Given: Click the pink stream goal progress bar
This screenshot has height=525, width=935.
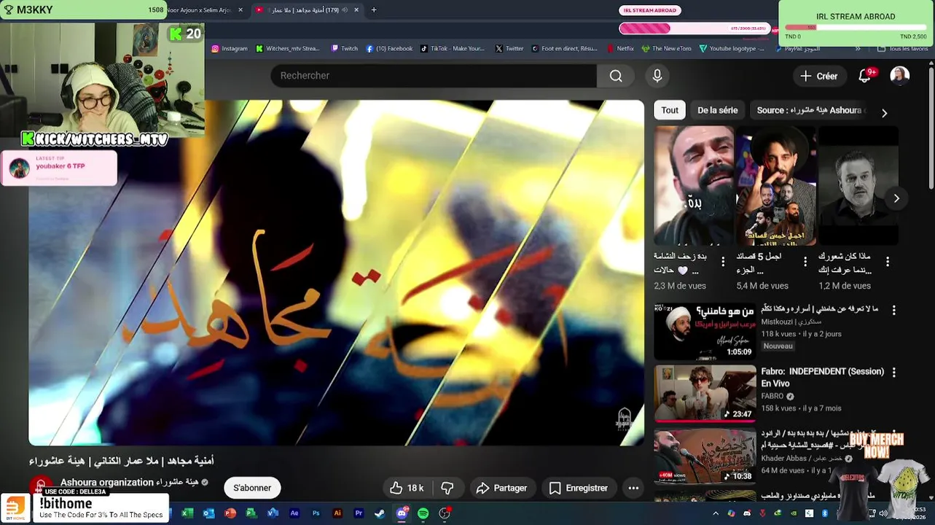Looking at the screenshot, I should pos(695,28).
